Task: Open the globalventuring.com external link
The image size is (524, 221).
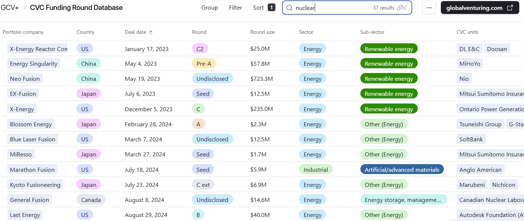Action: [480, 8]
